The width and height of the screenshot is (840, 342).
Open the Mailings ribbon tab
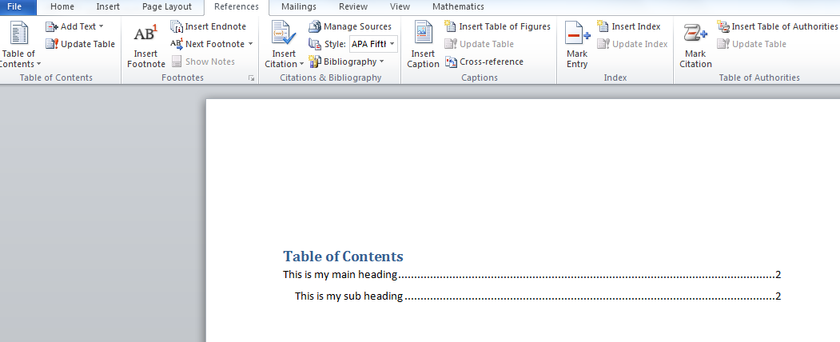tap(299, 7)
